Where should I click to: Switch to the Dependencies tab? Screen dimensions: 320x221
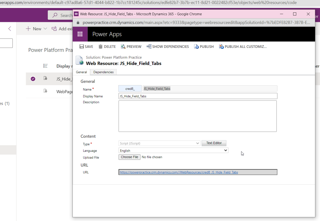click(103, 72)
